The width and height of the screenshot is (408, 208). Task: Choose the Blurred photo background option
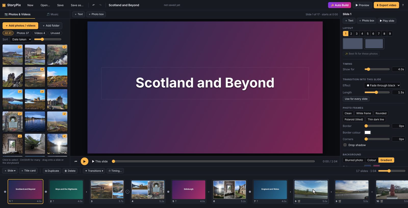coord(354,160)
